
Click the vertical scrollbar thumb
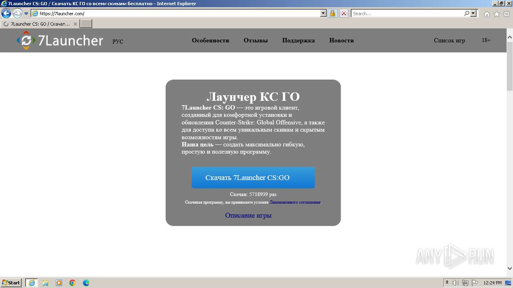(x=510, y=66)
